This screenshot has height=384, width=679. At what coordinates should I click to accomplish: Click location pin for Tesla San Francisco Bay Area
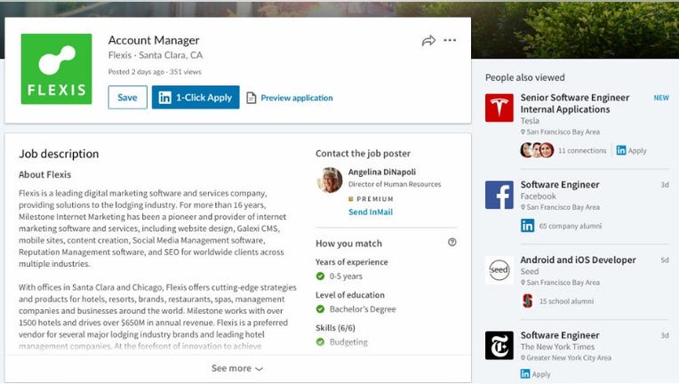coord(523,132)
